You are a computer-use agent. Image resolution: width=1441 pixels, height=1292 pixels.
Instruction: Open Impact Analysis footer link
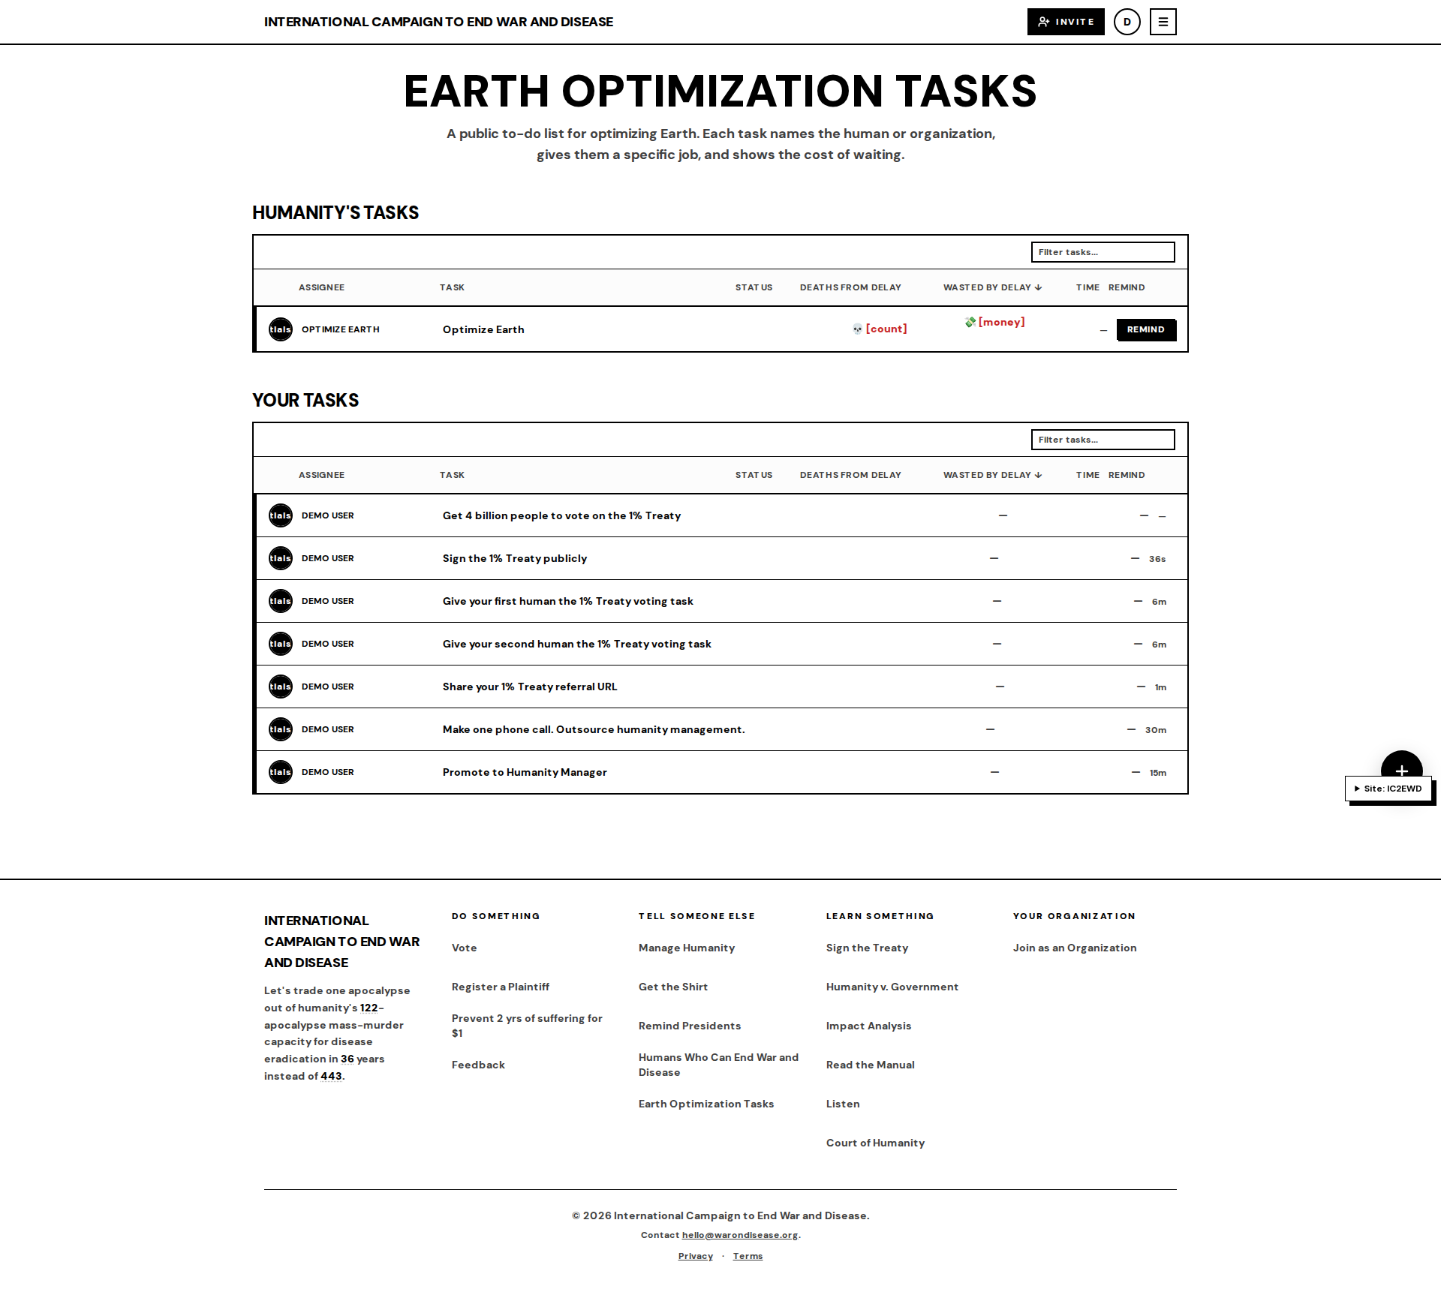868,1026
